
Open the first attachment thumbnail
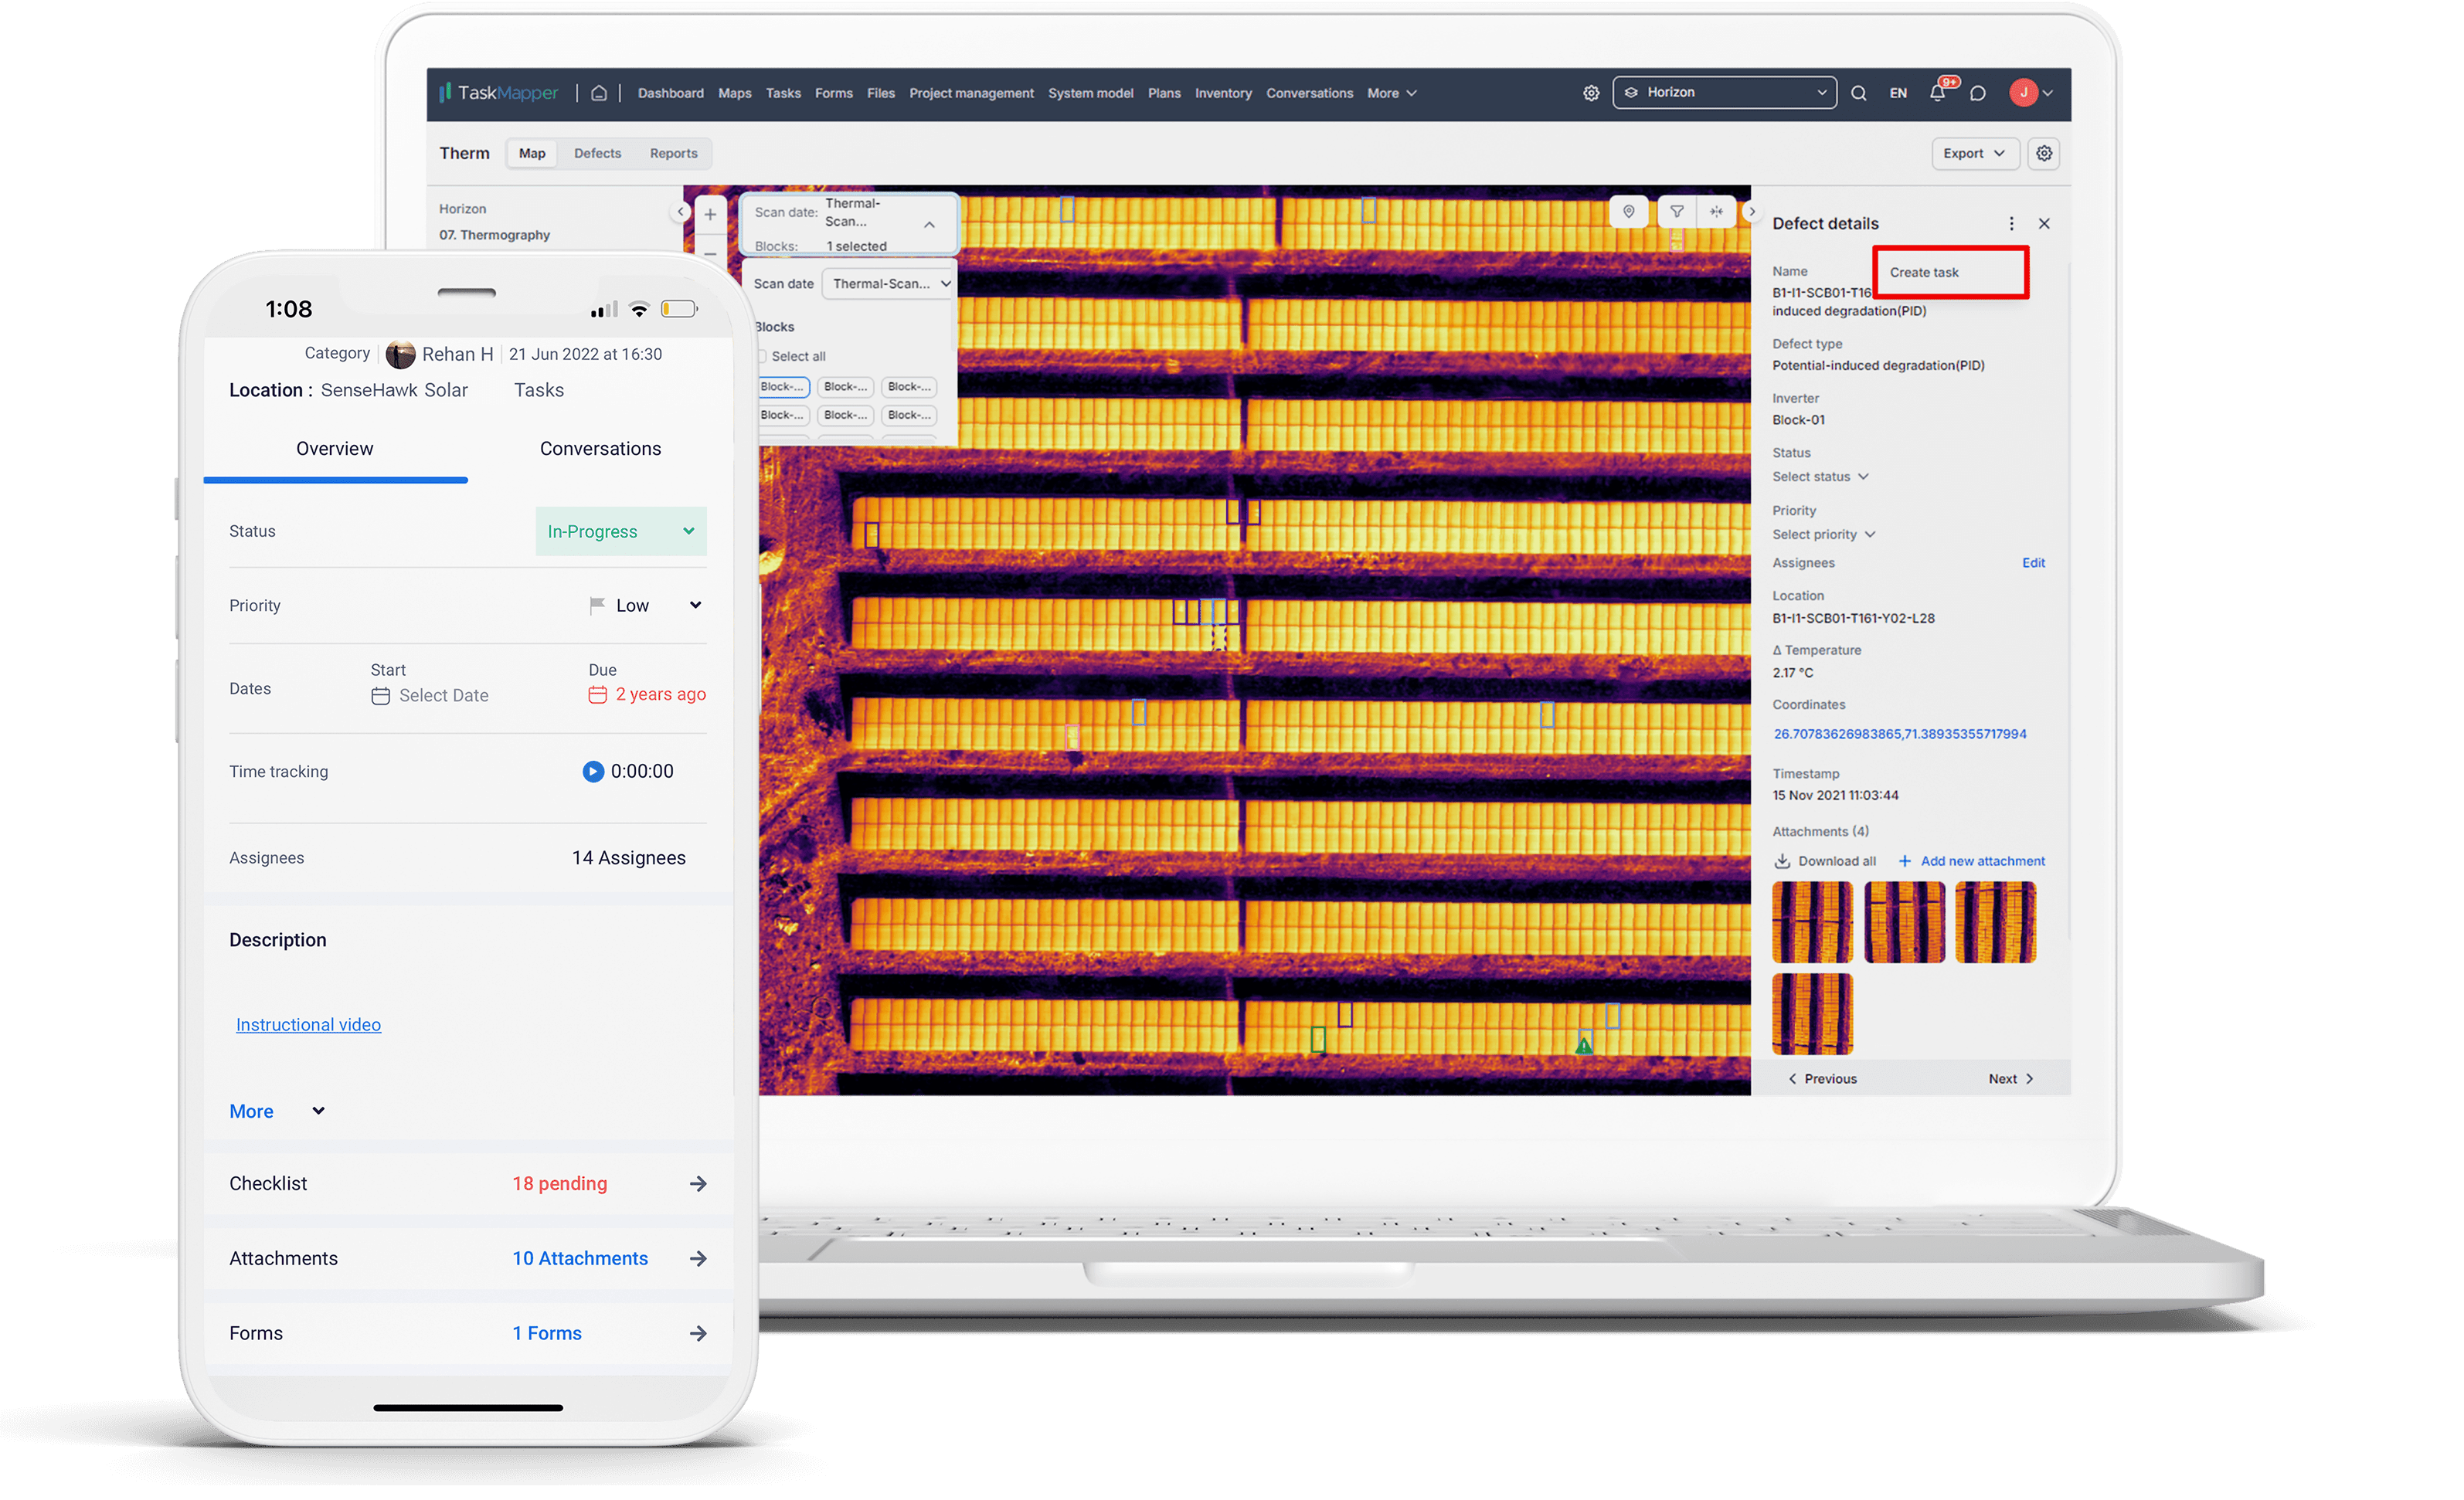click(1812, 921)
